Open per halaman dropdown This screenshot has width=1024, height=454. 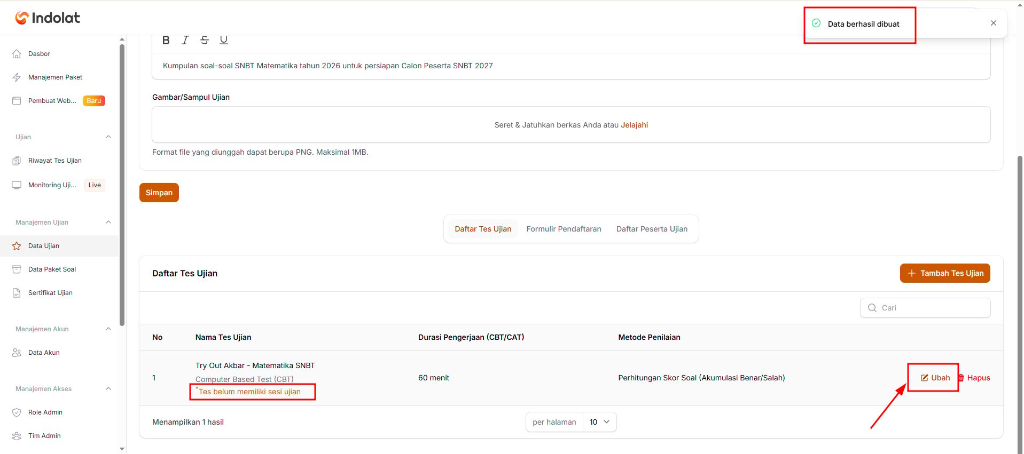pyautogui.click(x=599, y=422)
